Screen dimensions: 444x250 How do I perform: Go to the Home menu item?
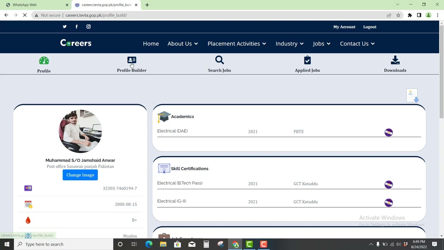[x=151, y=44]
